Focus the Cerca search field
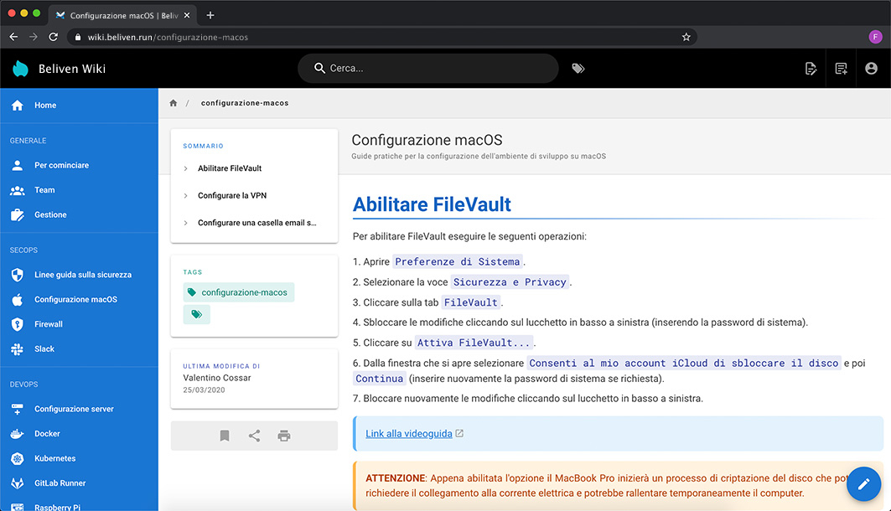Viewport: 891px width, 511px height. click(x=428, y=68)
